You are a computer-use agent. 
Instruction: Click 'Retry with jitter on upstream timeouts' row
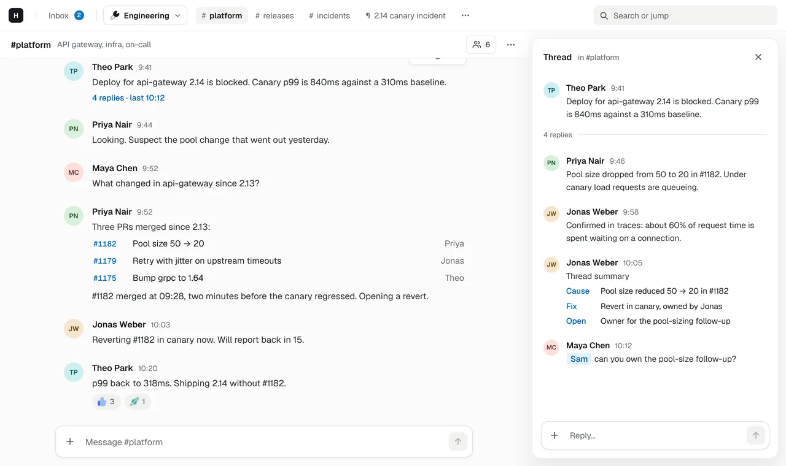(x=279, y=261)
